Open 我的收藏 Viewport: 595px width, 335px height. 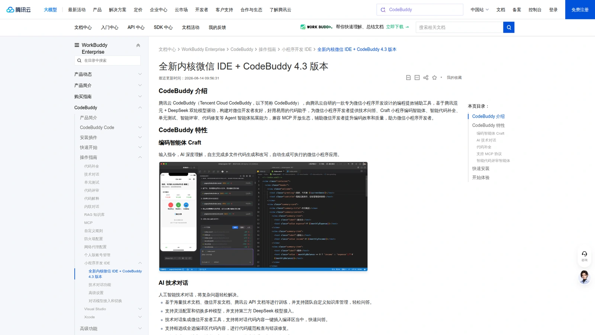454,77
